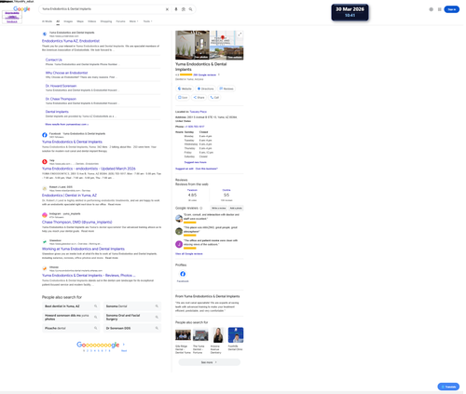Click search icon in 'Sonoma Dental' chip
The width and height of the screenshot is (466, 394).
coord(157,306)
